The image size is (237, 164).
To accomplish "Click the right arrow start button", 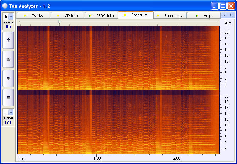I will point(8,78).
